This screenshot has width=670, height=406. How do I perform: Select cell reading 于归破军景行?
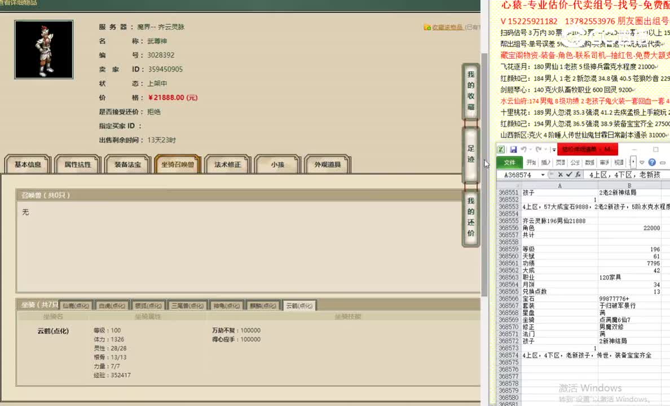click(x=629, y=306)
